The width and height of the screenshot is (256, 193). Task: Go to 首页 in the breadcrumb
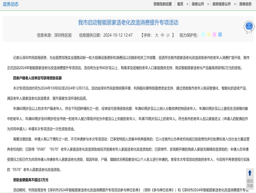180,4
